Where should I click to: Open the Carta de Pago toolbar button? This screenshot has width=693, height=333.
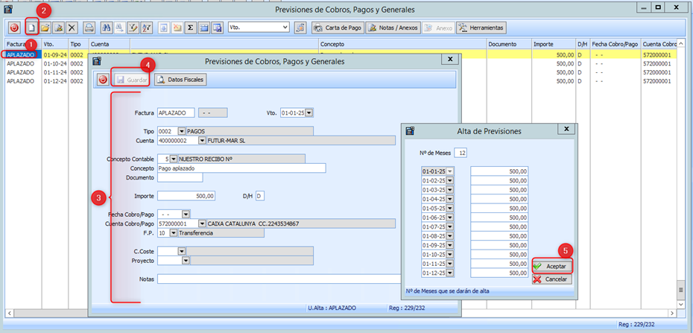(339, 28)
